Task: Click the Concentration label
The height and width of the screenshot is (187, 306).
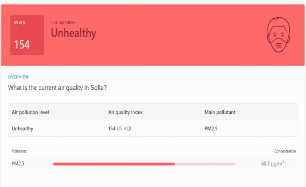Action: pos(285,151)
